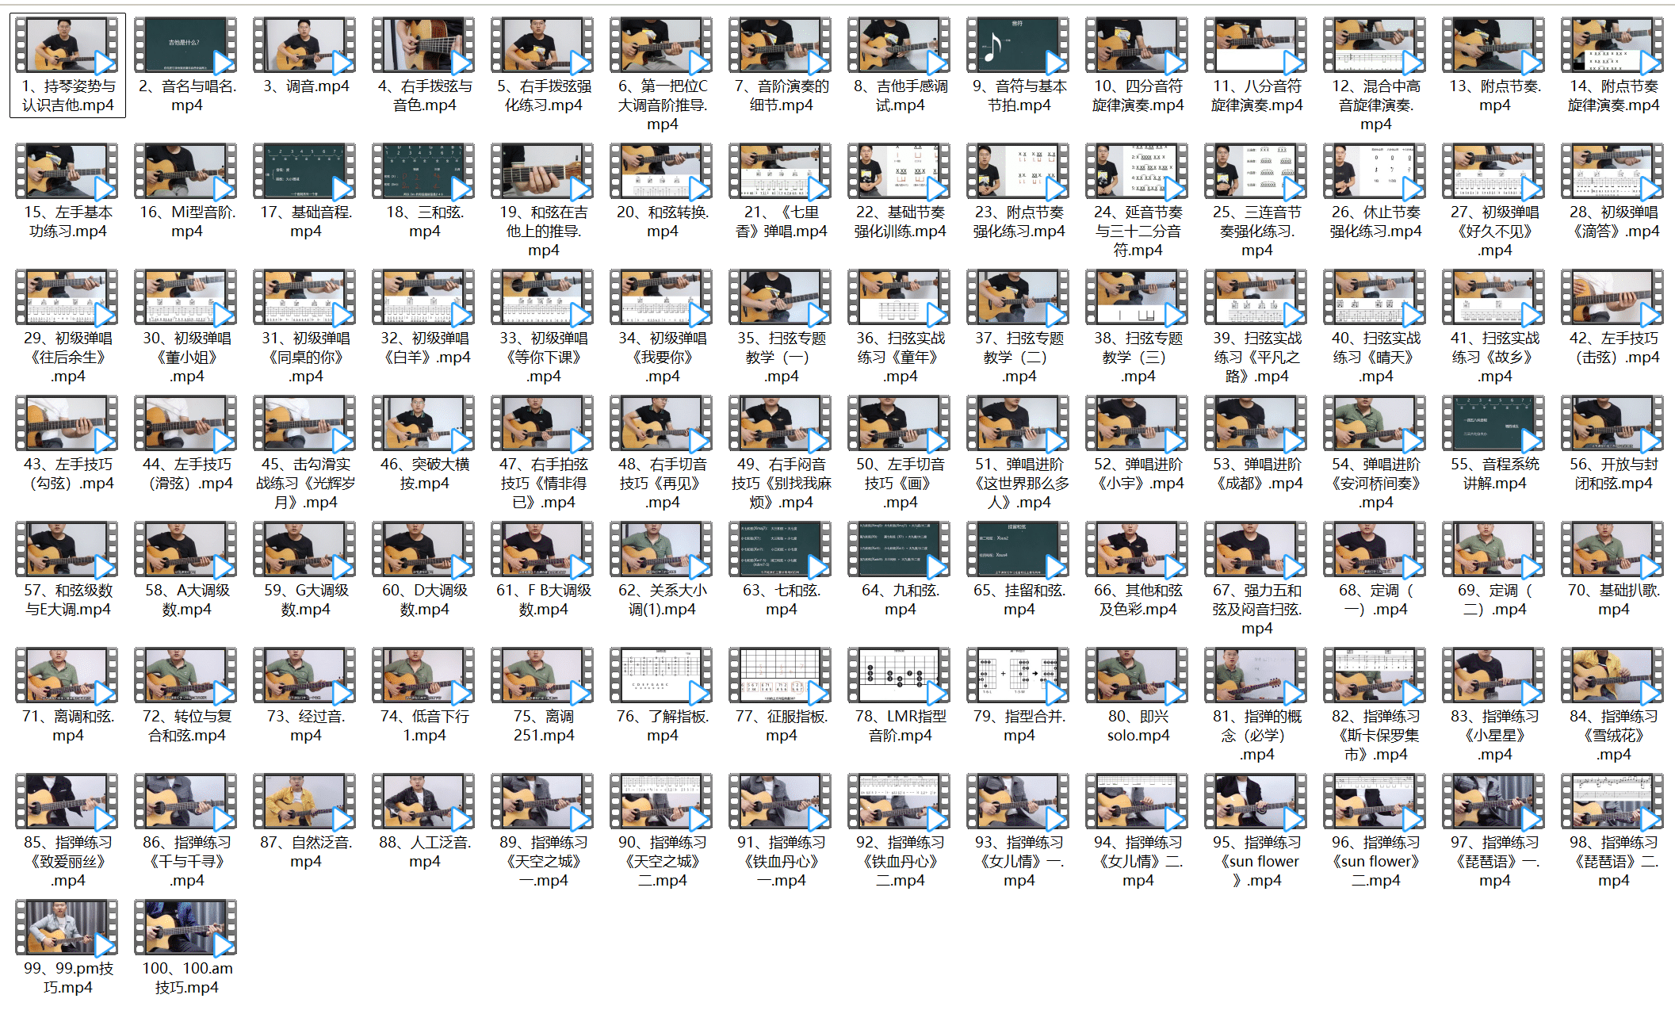Click 21、《七里香》弹唱.mp4 video icon
The width and height of the screenshot is (1675, 1010).
click(781, 172)
